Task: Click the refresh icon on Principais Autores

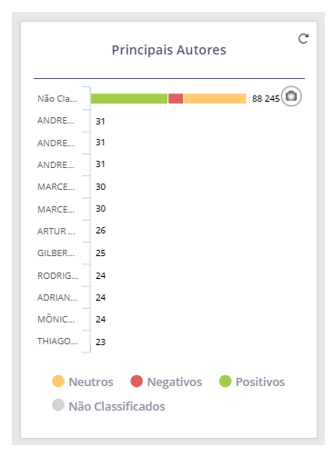Action: click(x=303, y=38)
